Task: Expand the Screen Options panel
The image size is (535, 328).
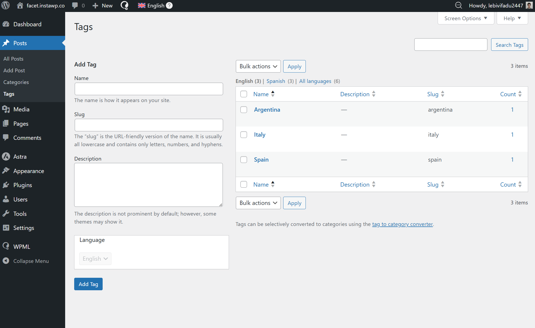Action: 466,18
